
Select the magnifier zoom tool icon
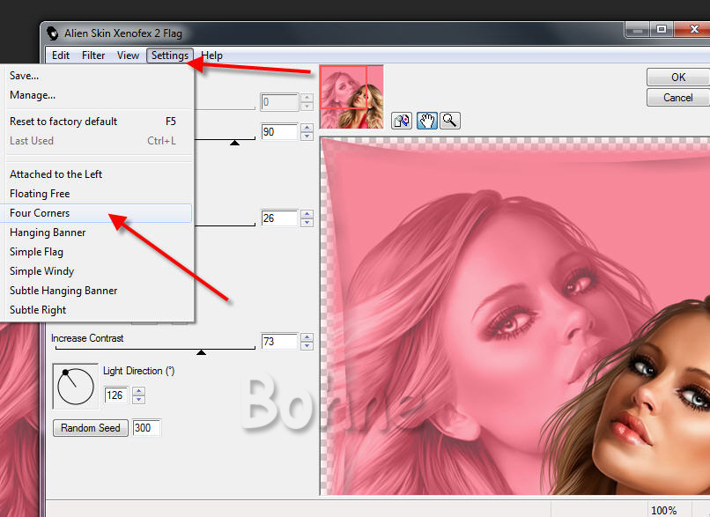coord(449,121)
